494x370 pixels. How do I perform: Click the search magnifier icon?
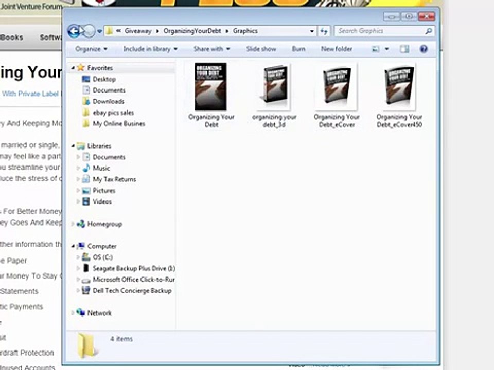coord(429,31)
